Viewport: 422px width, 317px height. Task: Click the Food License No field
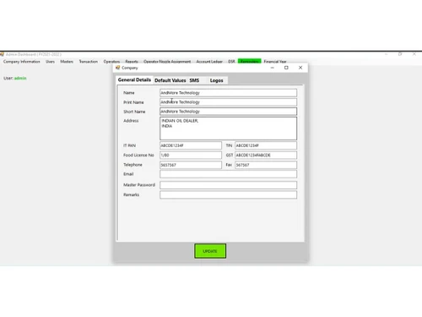(x=191, y=156)
